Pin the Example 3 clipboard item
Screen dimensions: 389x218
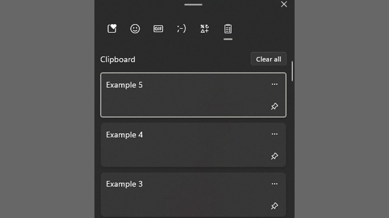(274, 205)
